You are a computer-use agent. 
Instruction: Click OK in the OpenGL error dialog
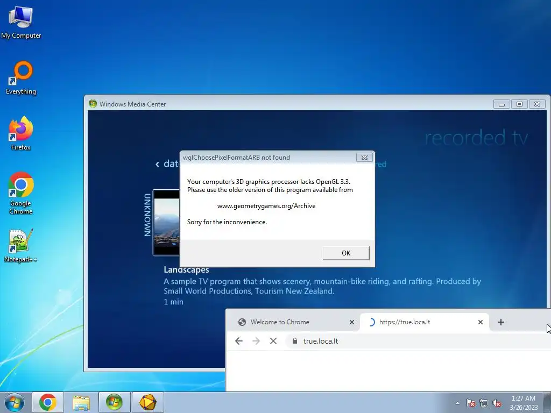346,253
